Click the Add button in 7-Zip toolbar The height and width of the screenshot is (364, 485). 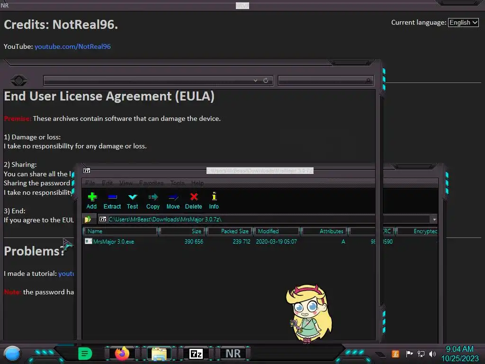[x=91, y=201]
